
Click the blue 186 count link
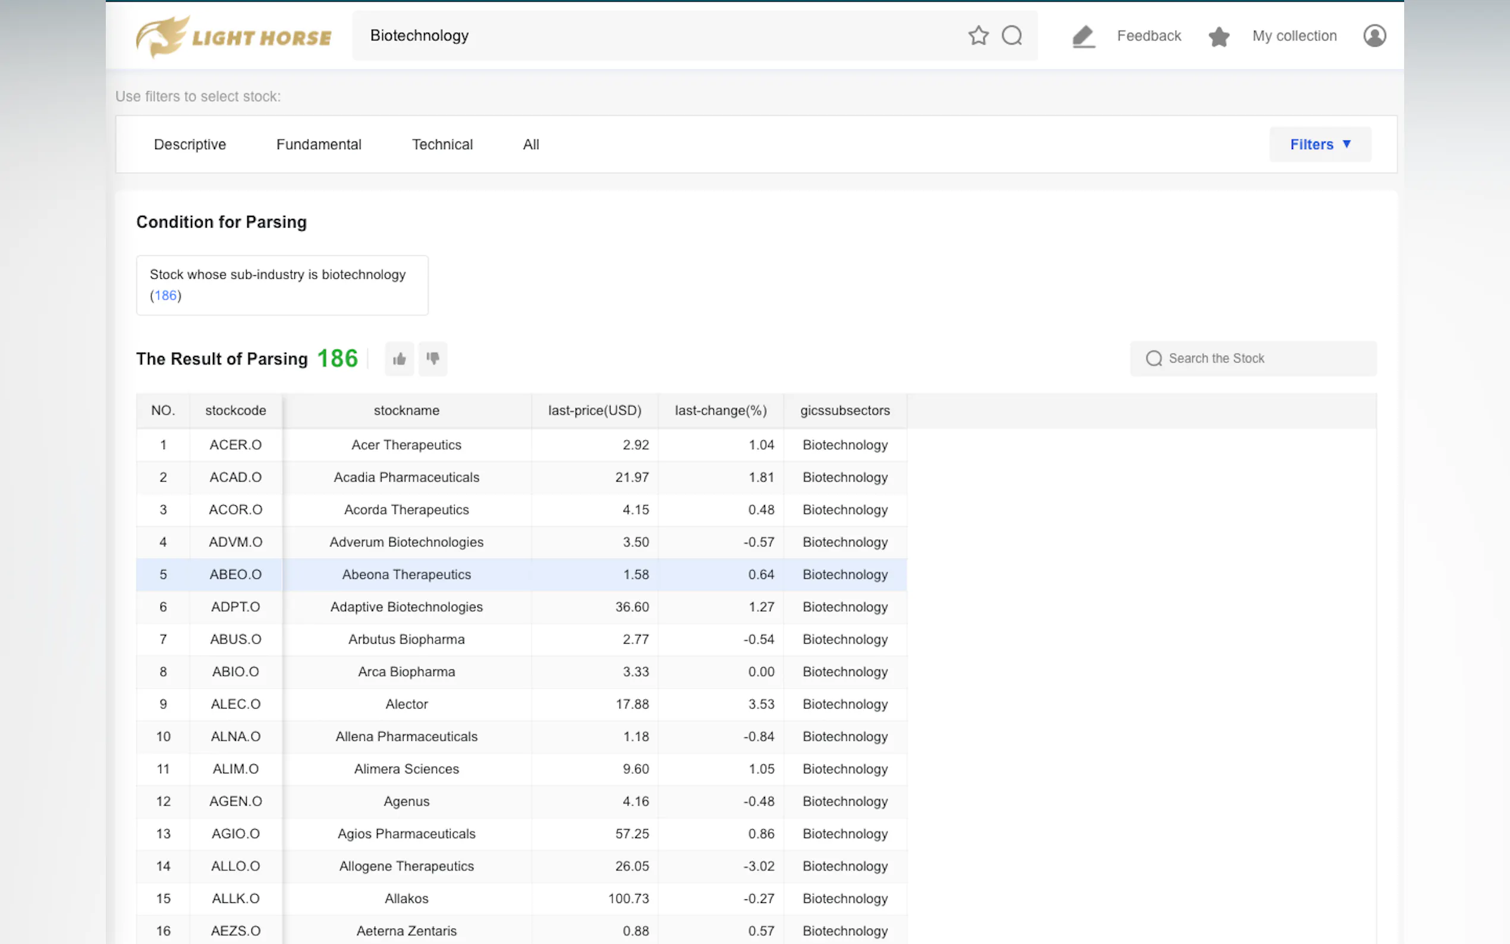(x=165, y=295)
